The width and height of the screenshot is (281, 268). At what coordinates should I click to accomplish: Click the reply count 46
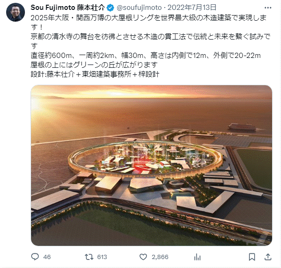coord(47,257)
